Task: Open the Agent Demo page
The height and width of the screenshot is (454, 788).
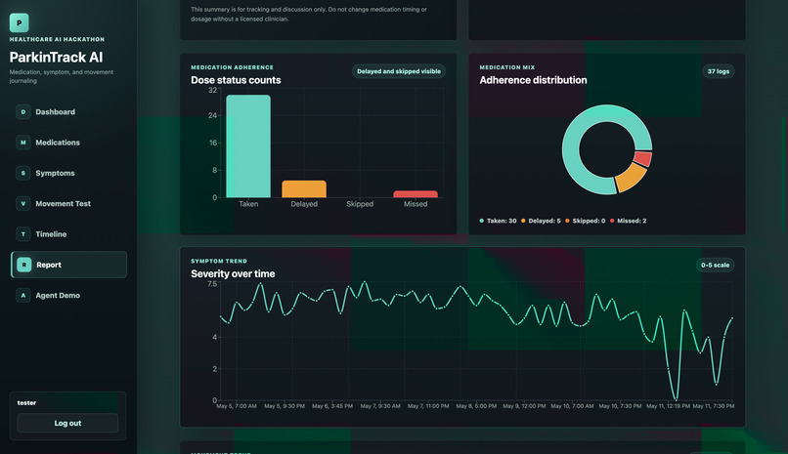Action: [x=68, y=296]
